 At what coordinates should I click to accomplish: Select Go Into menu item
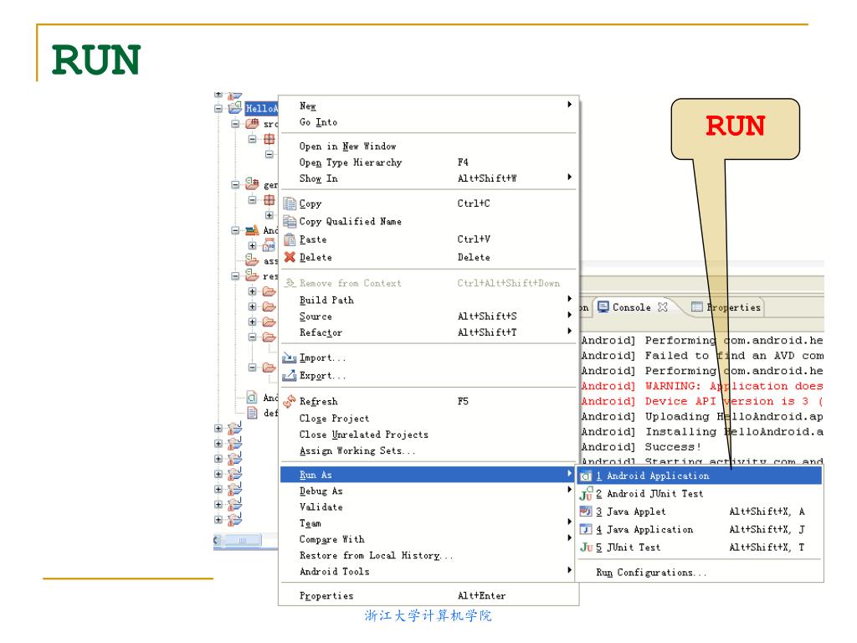coord(428,122)
